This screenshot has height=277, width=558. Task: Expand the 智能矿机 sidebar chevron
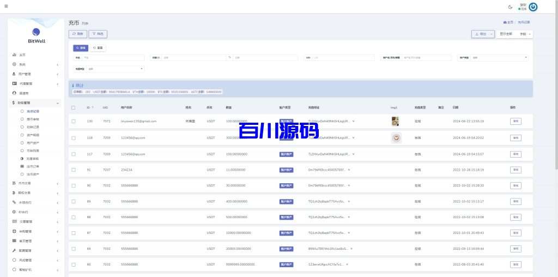[x=58, y=270]
